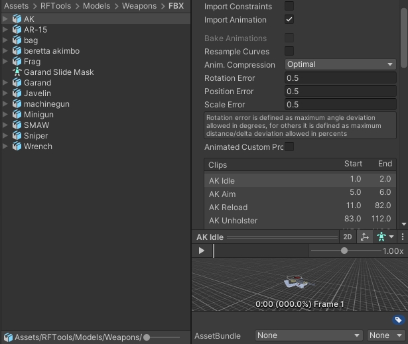408x344 pixels.
Task: Expand the Wrench asset arrow
Action: (x=5, y=146)
